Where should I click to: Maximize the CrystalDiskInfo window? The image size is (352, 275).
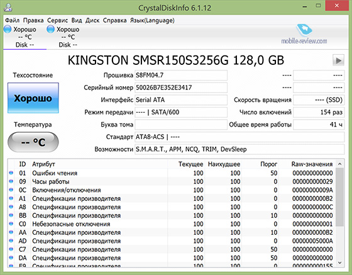(x=318, y=6)
